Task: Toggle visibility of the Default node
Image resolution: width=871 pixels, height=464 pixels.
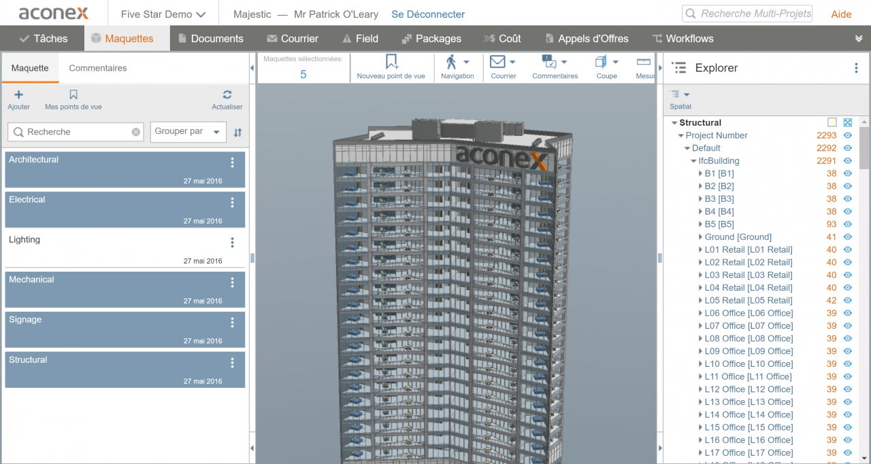Action: [848, 148]
